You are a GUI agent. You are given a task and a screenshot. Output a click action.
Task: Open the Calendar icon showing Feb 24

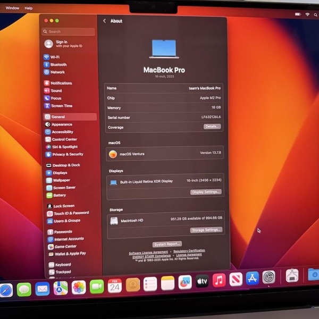(x=115, y=286)
